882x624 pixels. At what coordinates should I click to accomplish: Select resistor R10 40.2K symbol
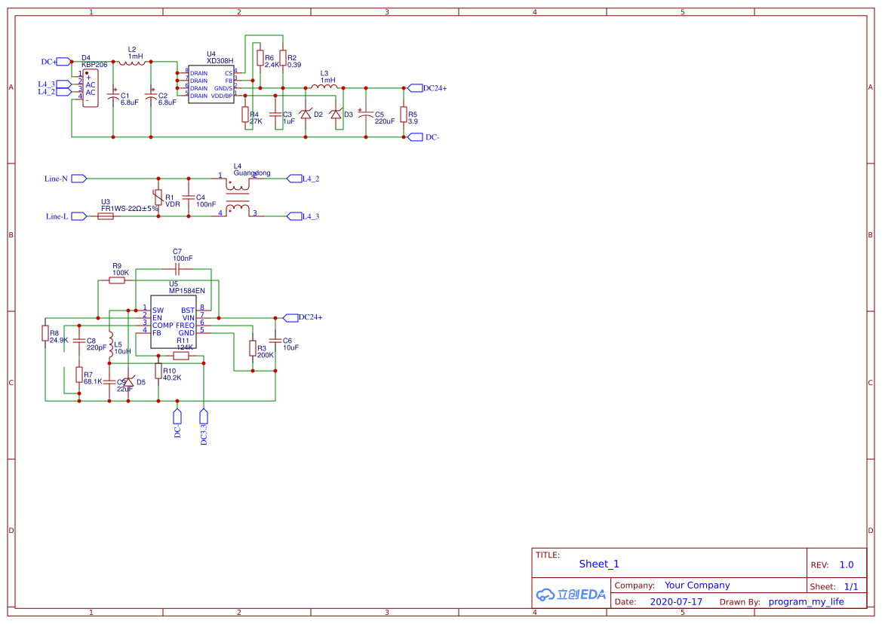tap(158, 371)
